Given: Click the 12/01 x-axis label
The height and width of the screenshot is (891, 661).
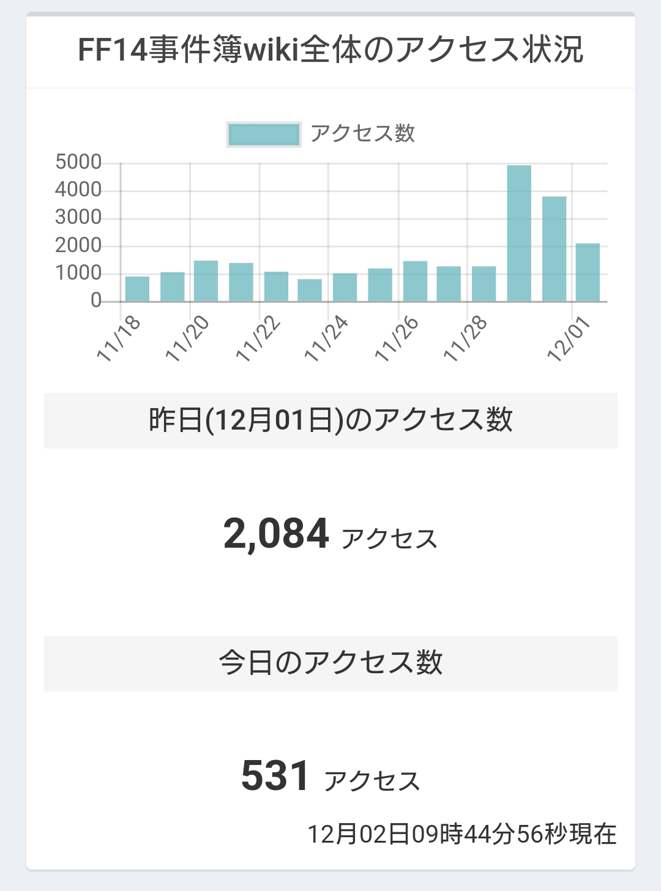Looking at the screenshot, I should point(569,340).
